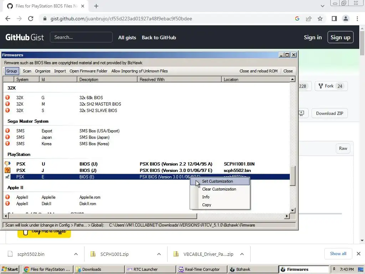365x274 pixels.
Task: Click the Sega Master System group heading
Action: pos(28,121)
